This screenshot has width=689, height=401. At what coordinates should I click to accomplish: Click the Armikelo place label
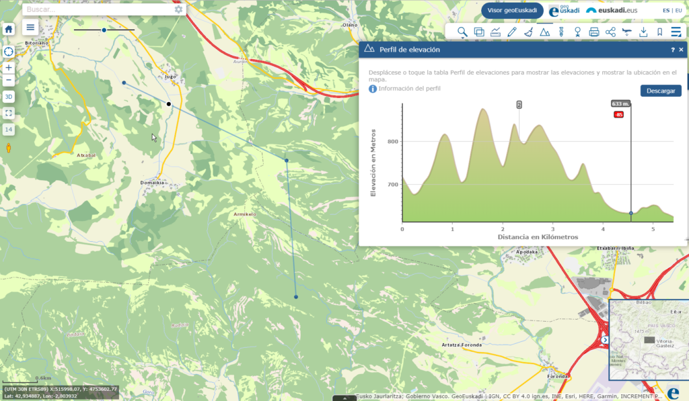[x=245, y=214]
